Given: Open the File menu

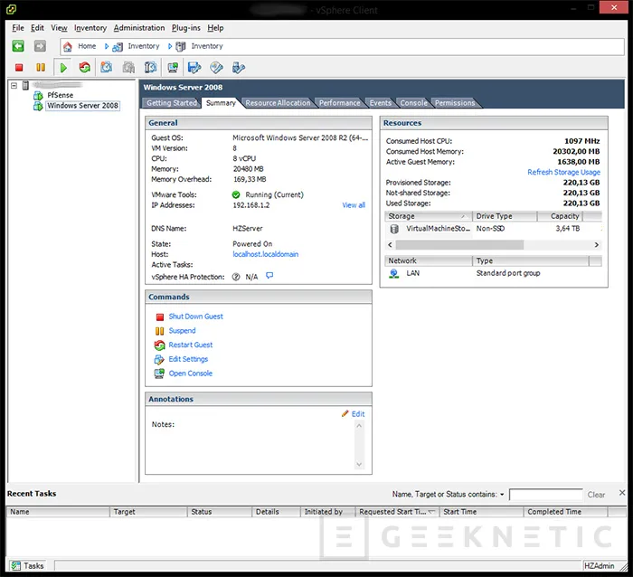Looking at the screenshot, I should click(x=18, y=28).
